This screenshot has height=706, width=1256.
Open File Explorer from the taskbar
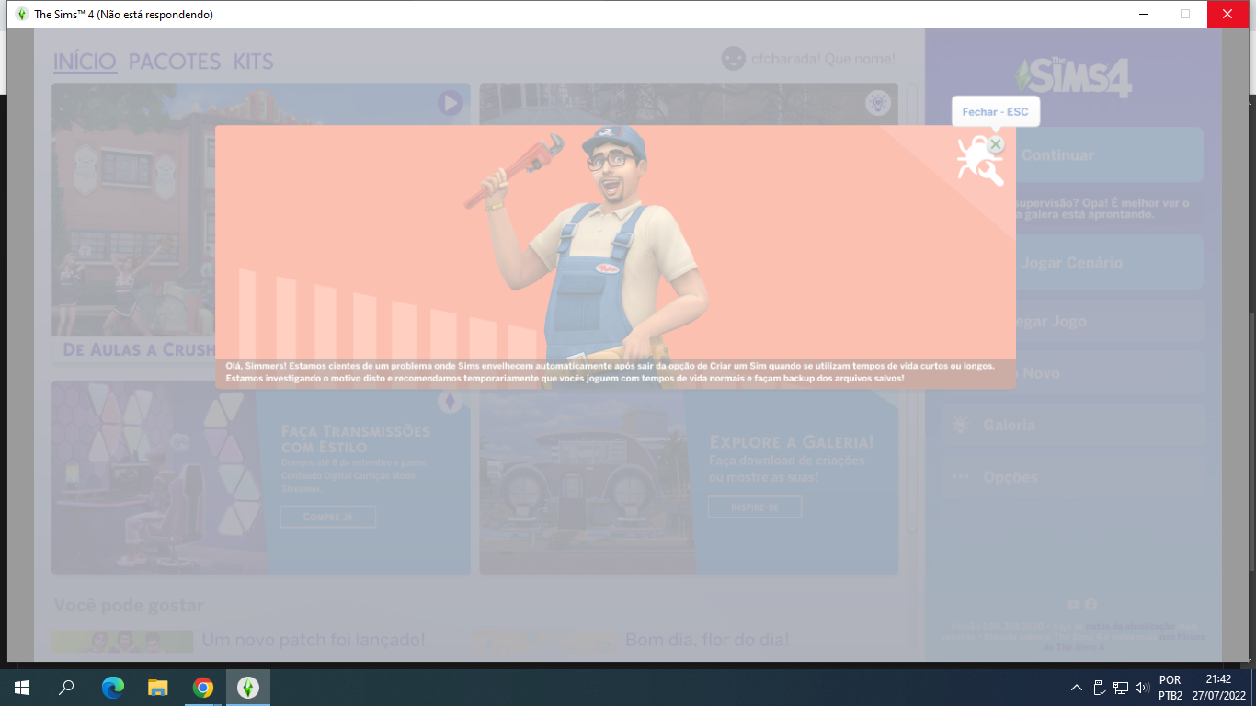click(x=158, y=688)
